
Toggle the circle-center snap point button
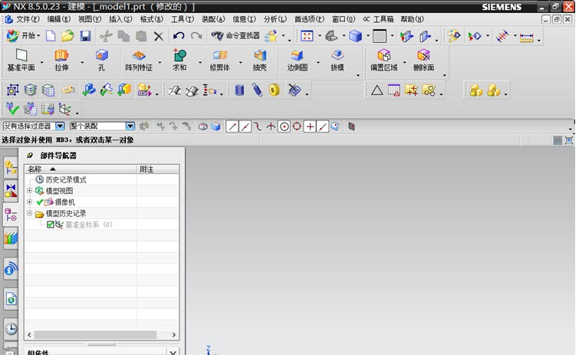[284, 127]
